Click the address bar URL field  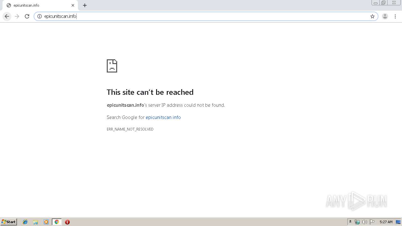click(x=206, y=16)
